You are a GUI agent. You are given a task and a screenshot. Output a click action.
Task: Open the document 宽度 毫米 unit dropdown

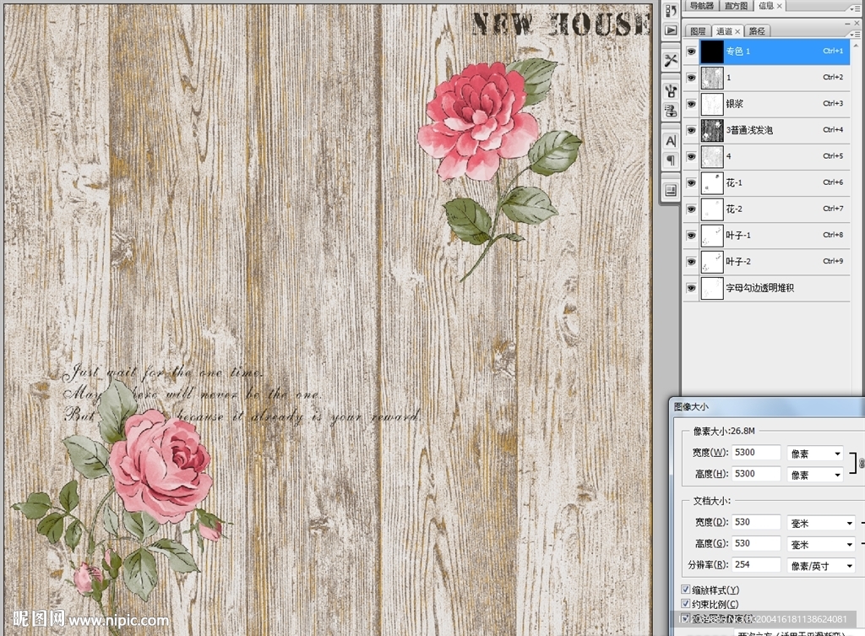(820, 524)
